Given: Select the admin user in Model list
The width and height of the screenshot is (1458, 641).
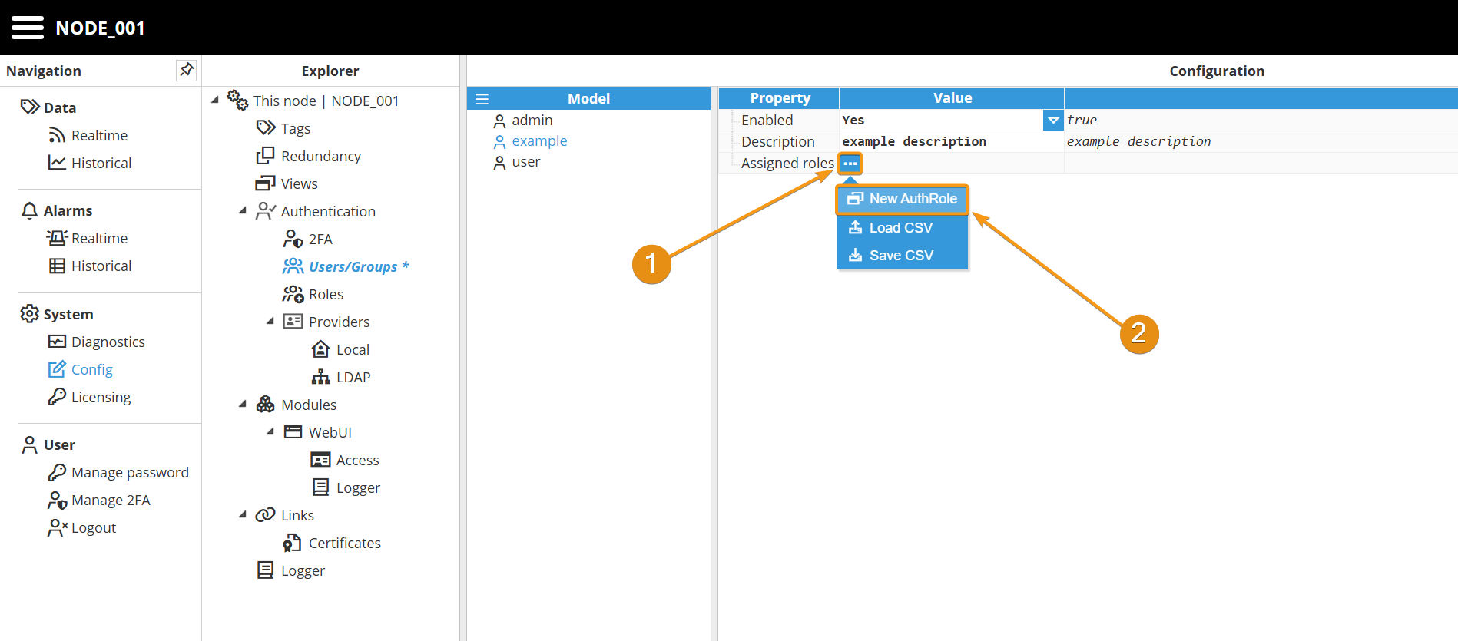Looking at the screenshot, I should click(x=532, y=121).
